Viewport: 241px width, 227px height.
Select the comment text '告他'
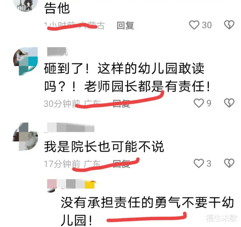[x=57, y=8]
